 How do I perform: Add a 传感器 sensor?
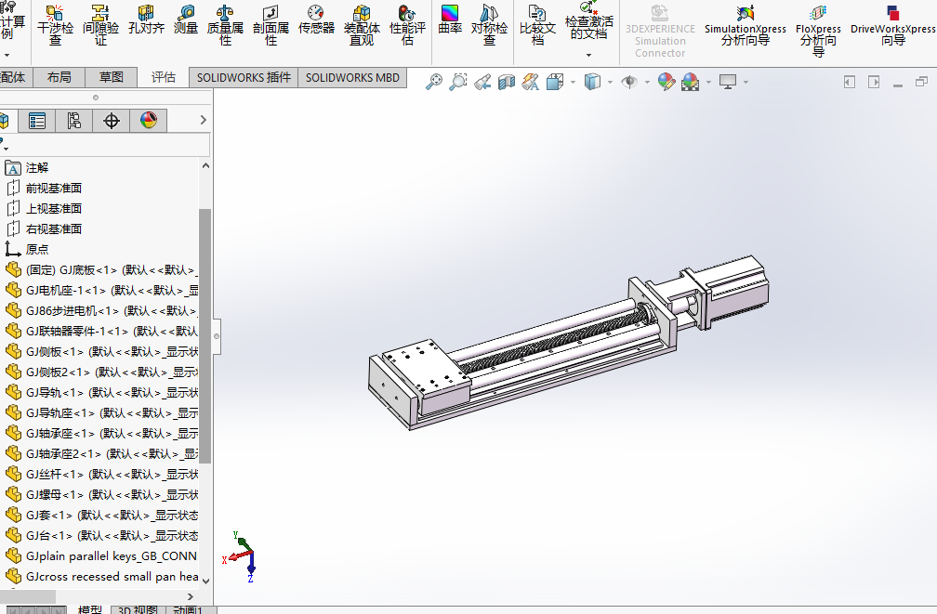click(316, 20)
